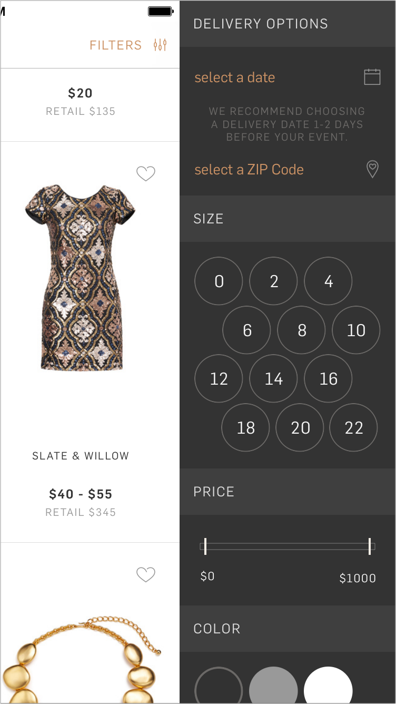Choose the gray color swatch
Image resolution: width=396 pixels, height=704 pixels.
coord(273,685)
